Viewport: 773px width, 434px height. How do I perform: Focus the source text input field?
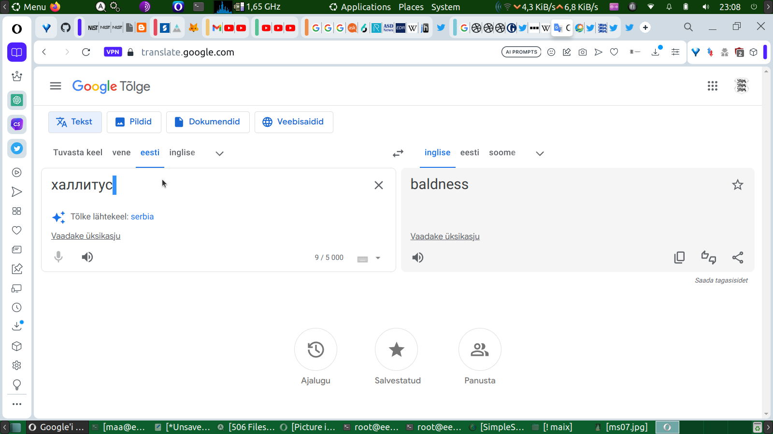click(208, 185)
